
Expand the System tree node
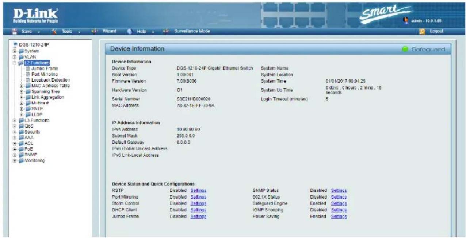click(x=15, y=51)
